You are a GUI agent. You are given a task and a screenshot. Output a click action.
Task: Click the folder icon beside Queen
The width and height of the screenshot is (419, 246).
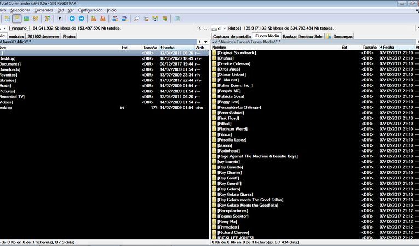tap(214, 145)
